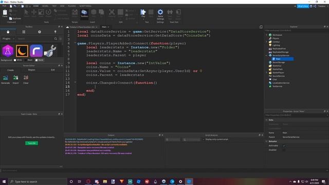Click the Toolbox search input field
The height and width of the screenshot is (185, 329).
coord(35,39)
